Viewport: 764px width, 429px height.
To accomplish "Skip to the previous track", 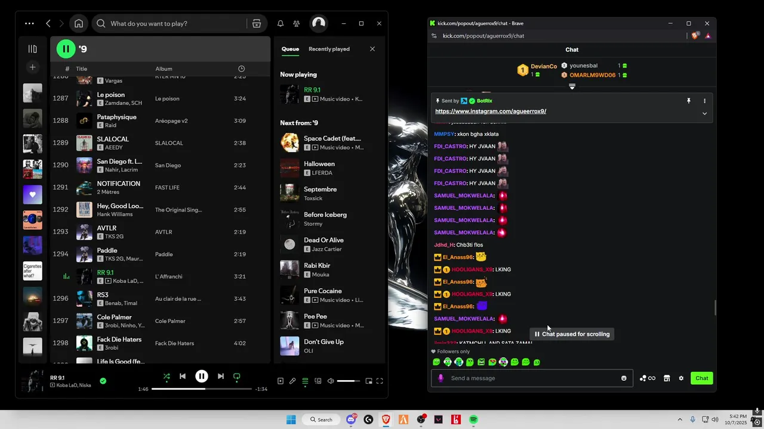I will [x=183, y=377].
